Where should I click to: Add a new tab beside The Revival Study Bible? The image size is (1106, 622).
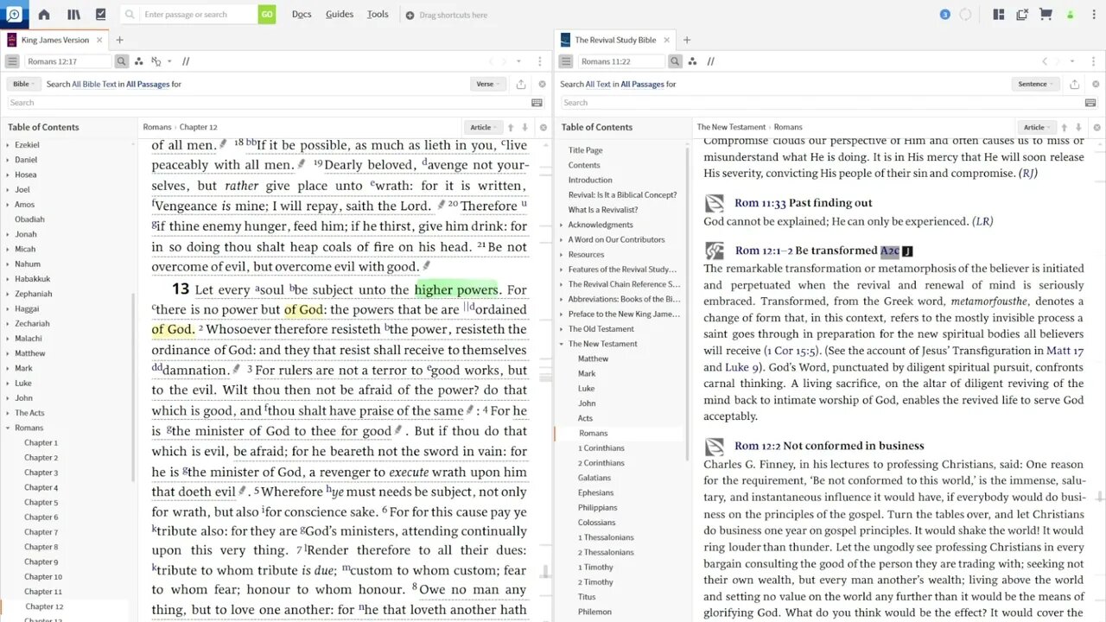(687, 40)
